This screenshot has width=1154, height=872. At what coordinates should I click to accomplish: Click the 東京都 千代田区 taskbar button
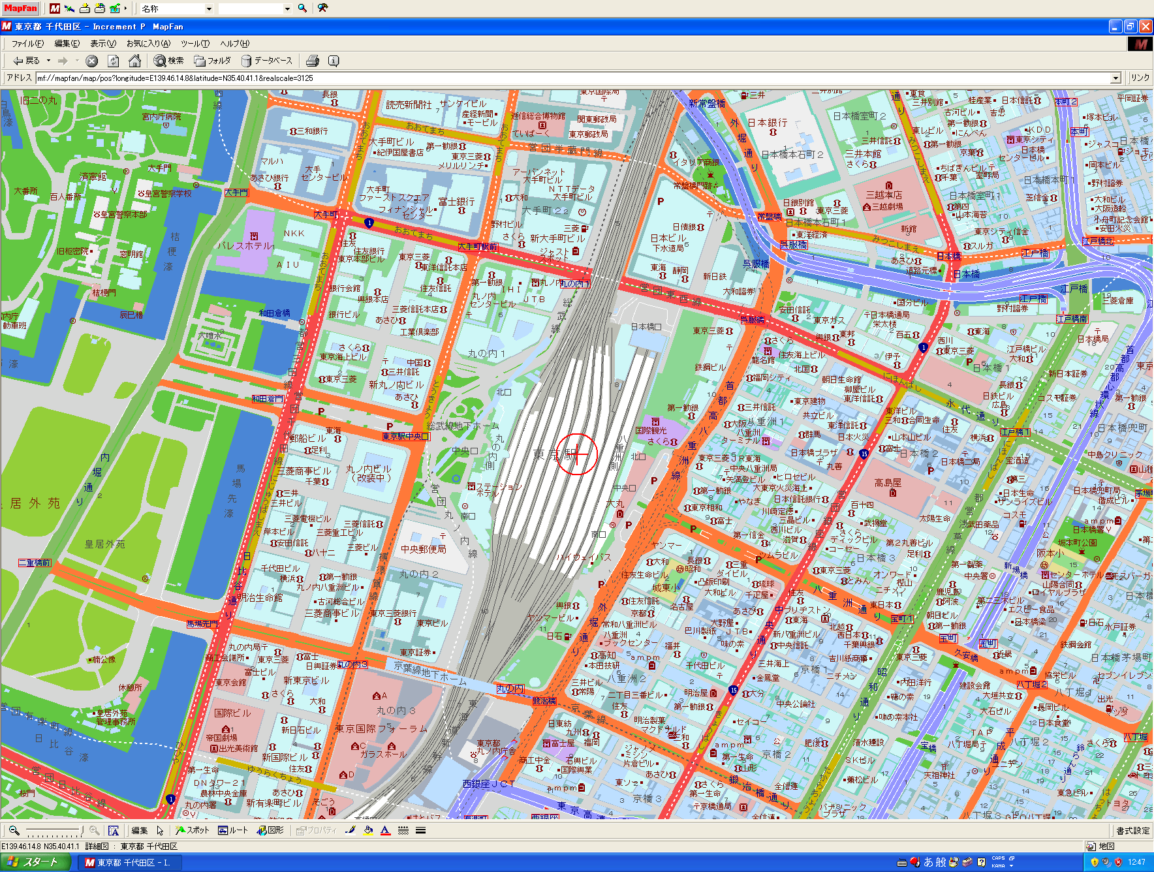click(130, 862)
